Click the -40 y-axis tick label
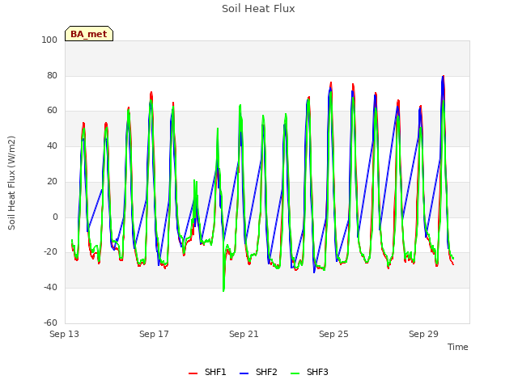 pos(50,288)
